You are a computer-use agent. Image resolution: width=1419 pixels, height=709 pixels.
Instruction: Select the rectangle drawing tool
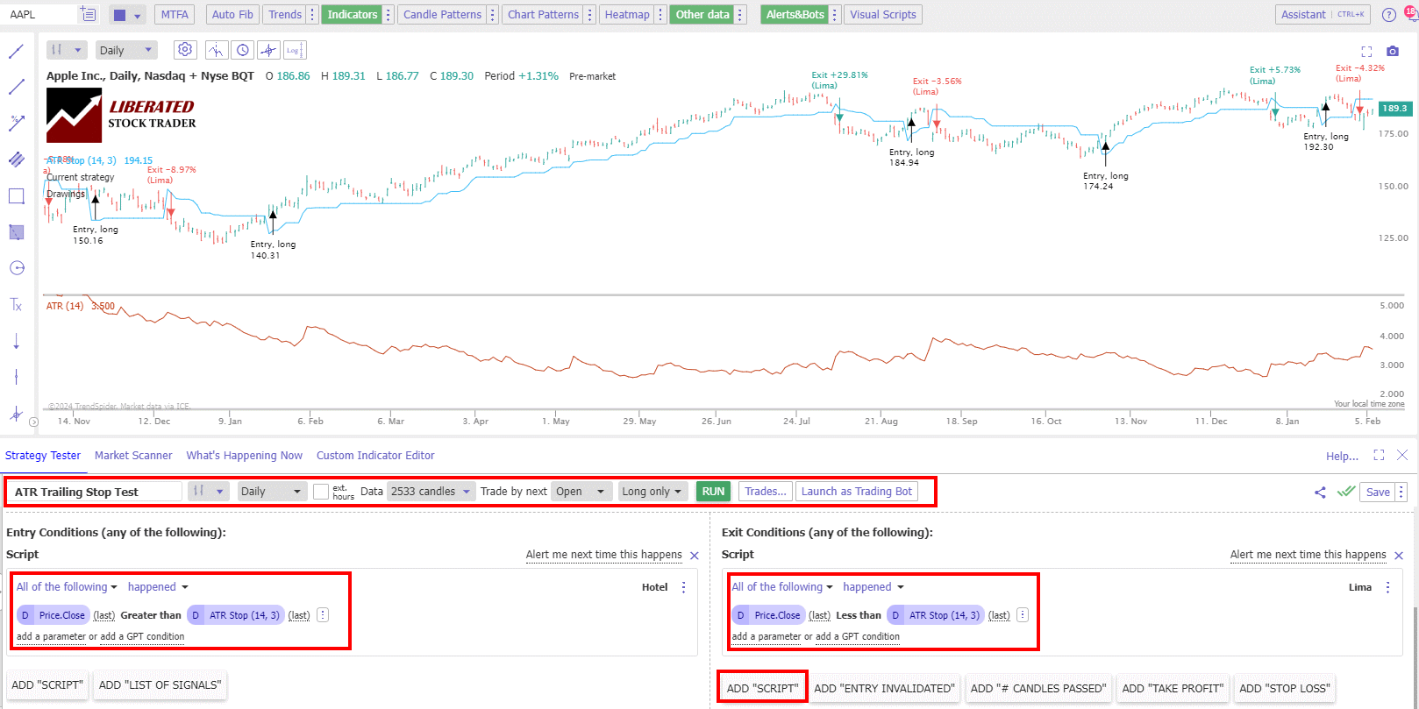[x=16, y=195]
